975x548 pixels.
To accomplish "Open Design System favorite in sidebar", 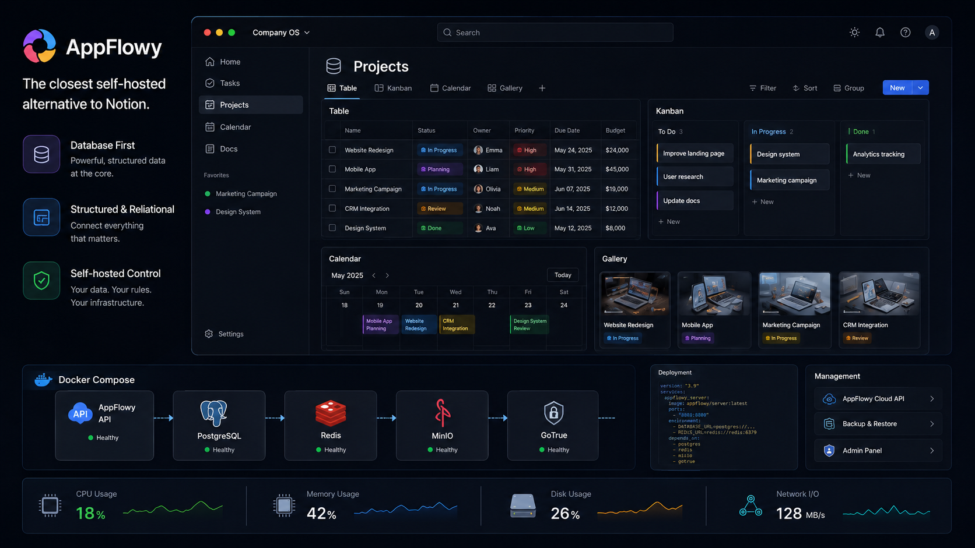I will [x=233, y=212].
